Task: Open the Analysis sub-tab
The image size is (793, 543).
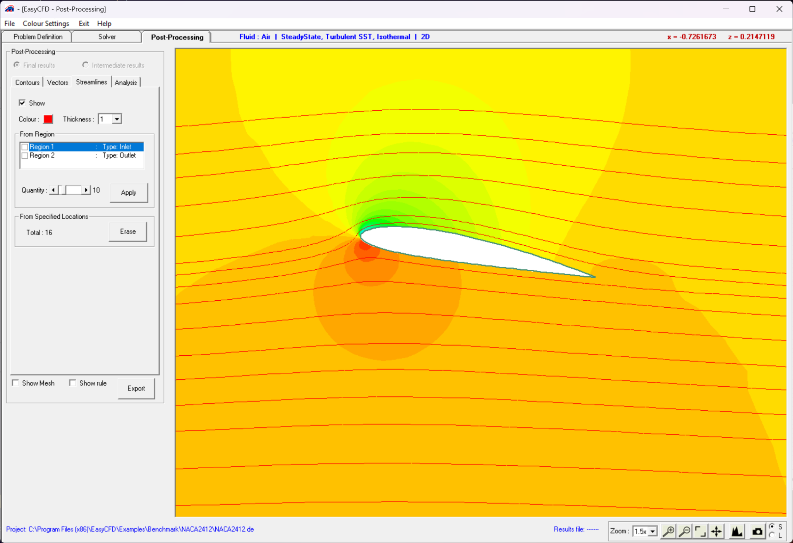Action: 126,82
